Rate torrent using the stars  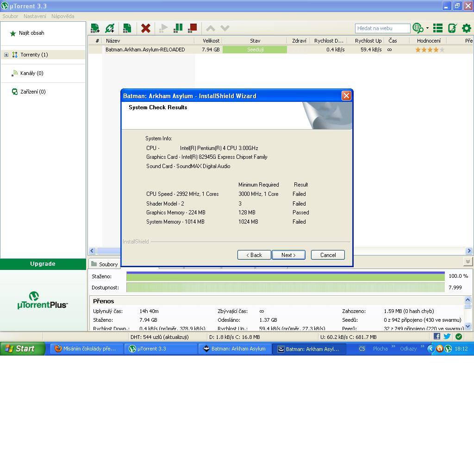[x=430, y=50]
